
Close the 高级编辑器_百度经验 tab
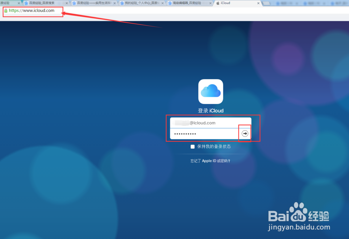pos(210,3)
